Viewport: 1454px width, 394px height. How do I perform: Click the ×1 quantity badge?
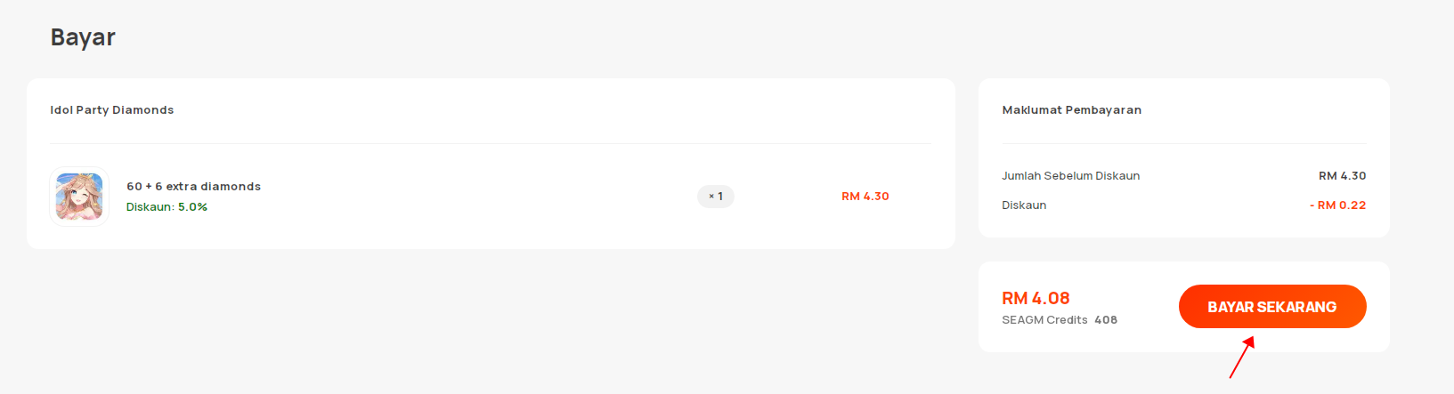point(716,197)
